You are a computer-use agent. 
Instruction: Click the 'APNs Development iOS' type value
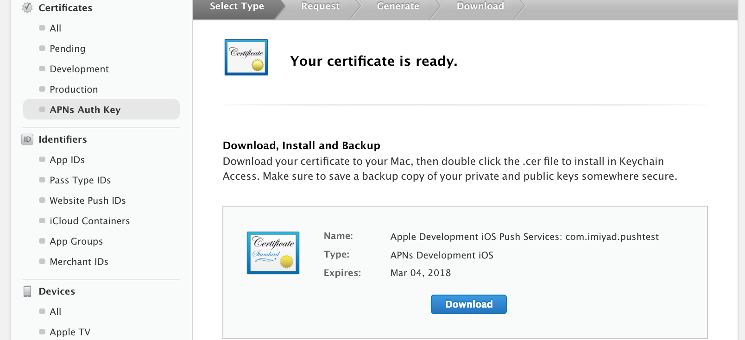(442, 255)
